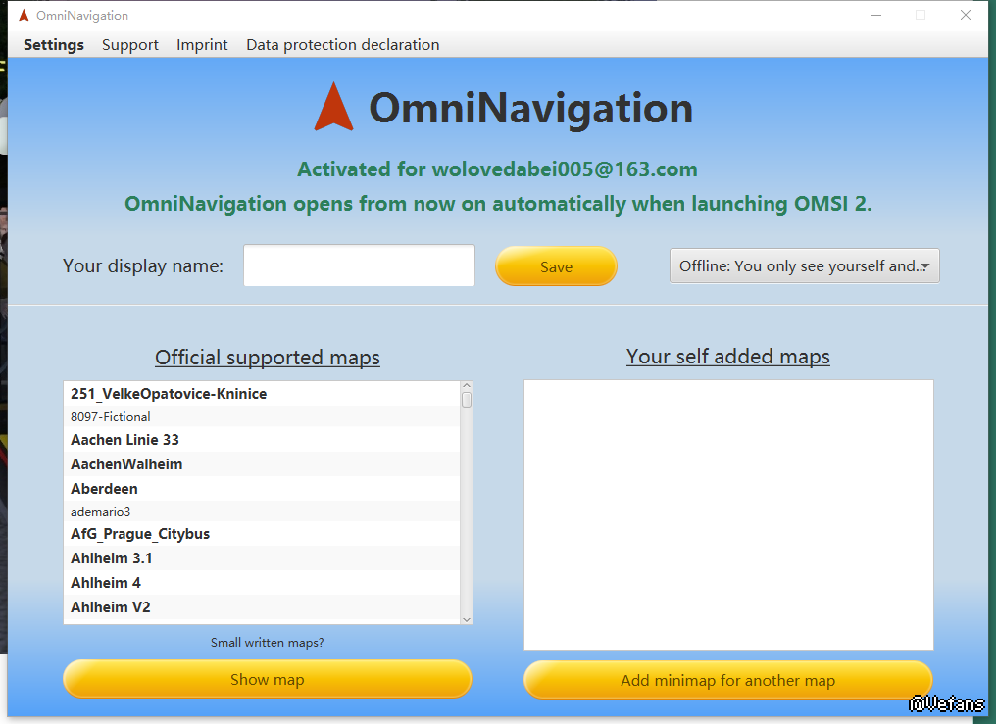
Task: Click the official maps scrollbar thumb
Action: point(467,400)
